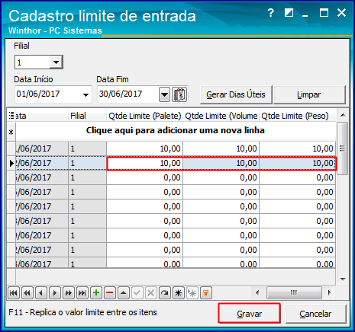Open filter with orange funnel icon
The image size is (355, 332).
coord(206,293)
